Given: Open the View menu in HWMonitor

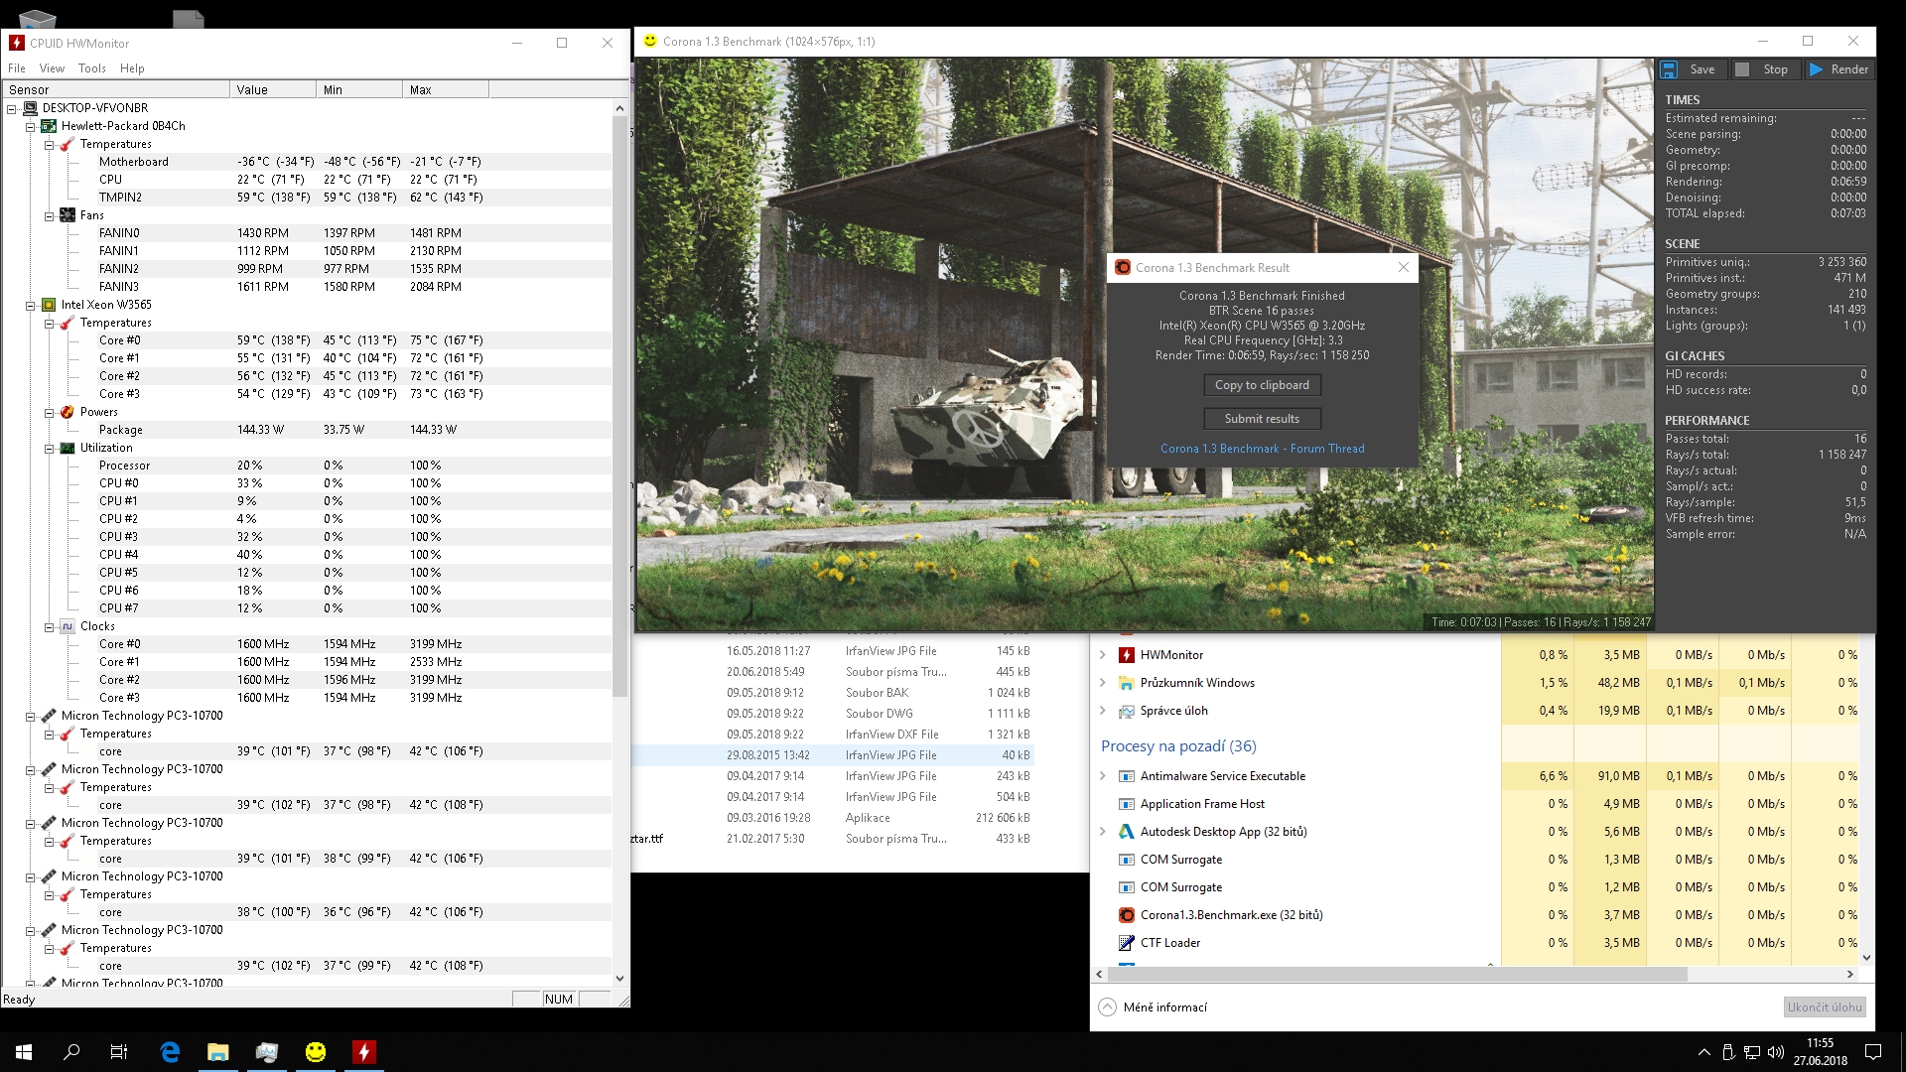Looking at the screenshot, I should (52, 68).
